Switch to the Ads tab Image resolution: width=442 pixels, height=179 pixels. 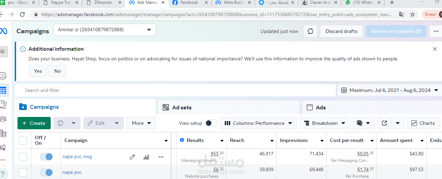coord(372,107)
